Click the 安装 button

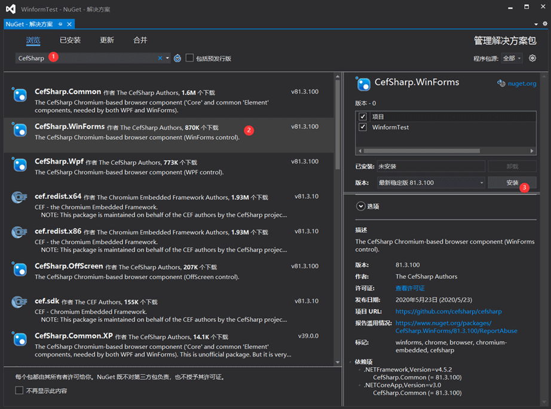pos(512,182)
